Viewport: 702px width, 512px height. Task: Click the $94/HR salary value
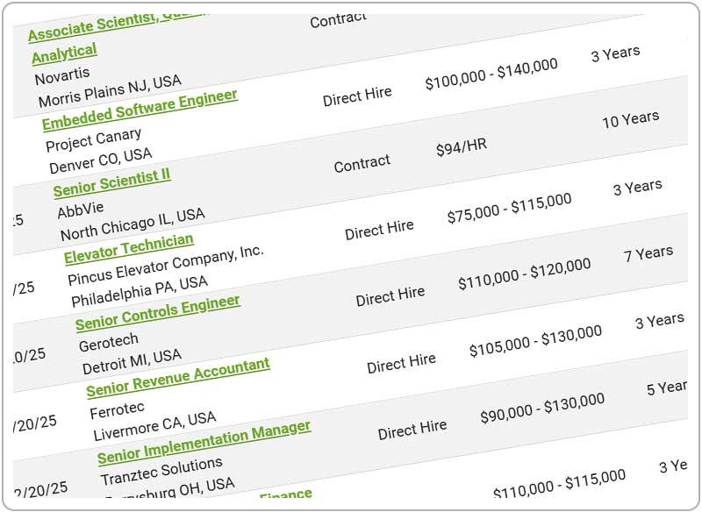[462, 148]
